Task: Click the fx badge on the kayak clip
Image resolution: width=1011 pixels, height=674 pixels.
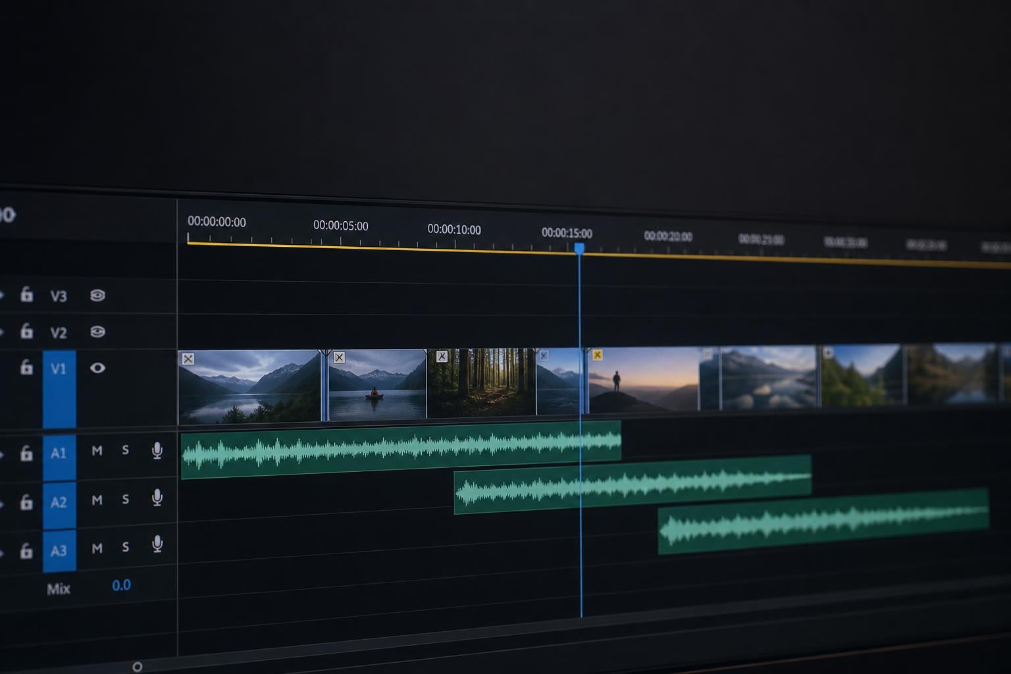Action: click(x=339, y=357)
